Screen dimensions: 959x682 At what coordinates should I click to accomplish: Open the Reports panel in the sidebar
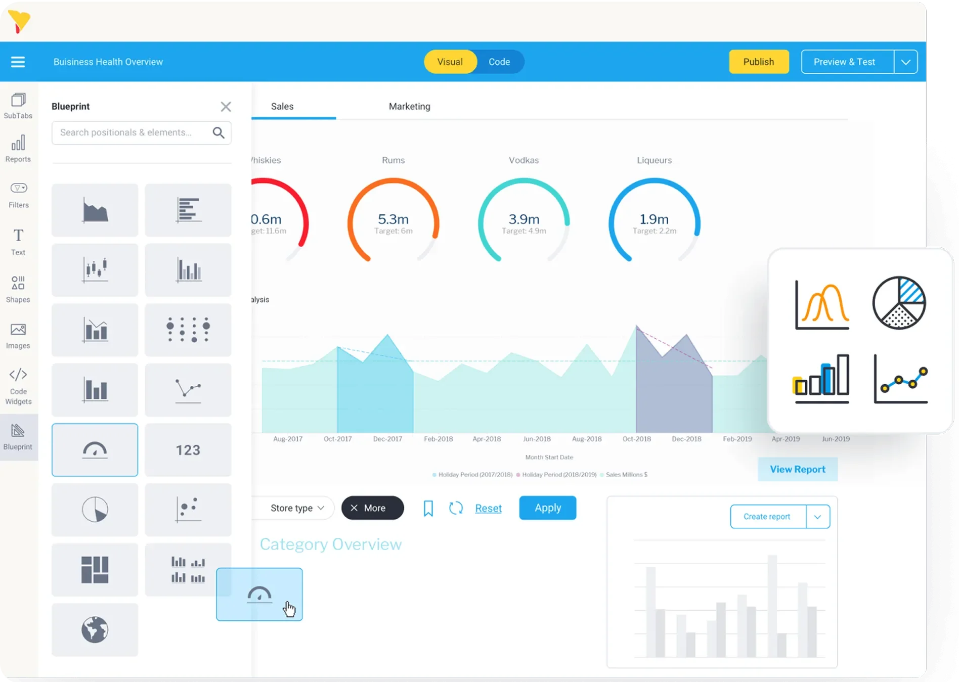18,149
